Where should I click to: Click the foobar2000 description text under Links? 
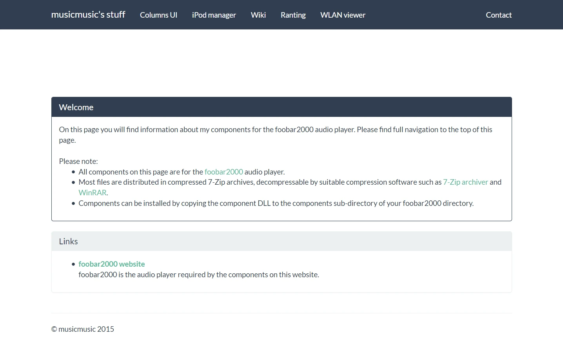[x=199, y=274]
